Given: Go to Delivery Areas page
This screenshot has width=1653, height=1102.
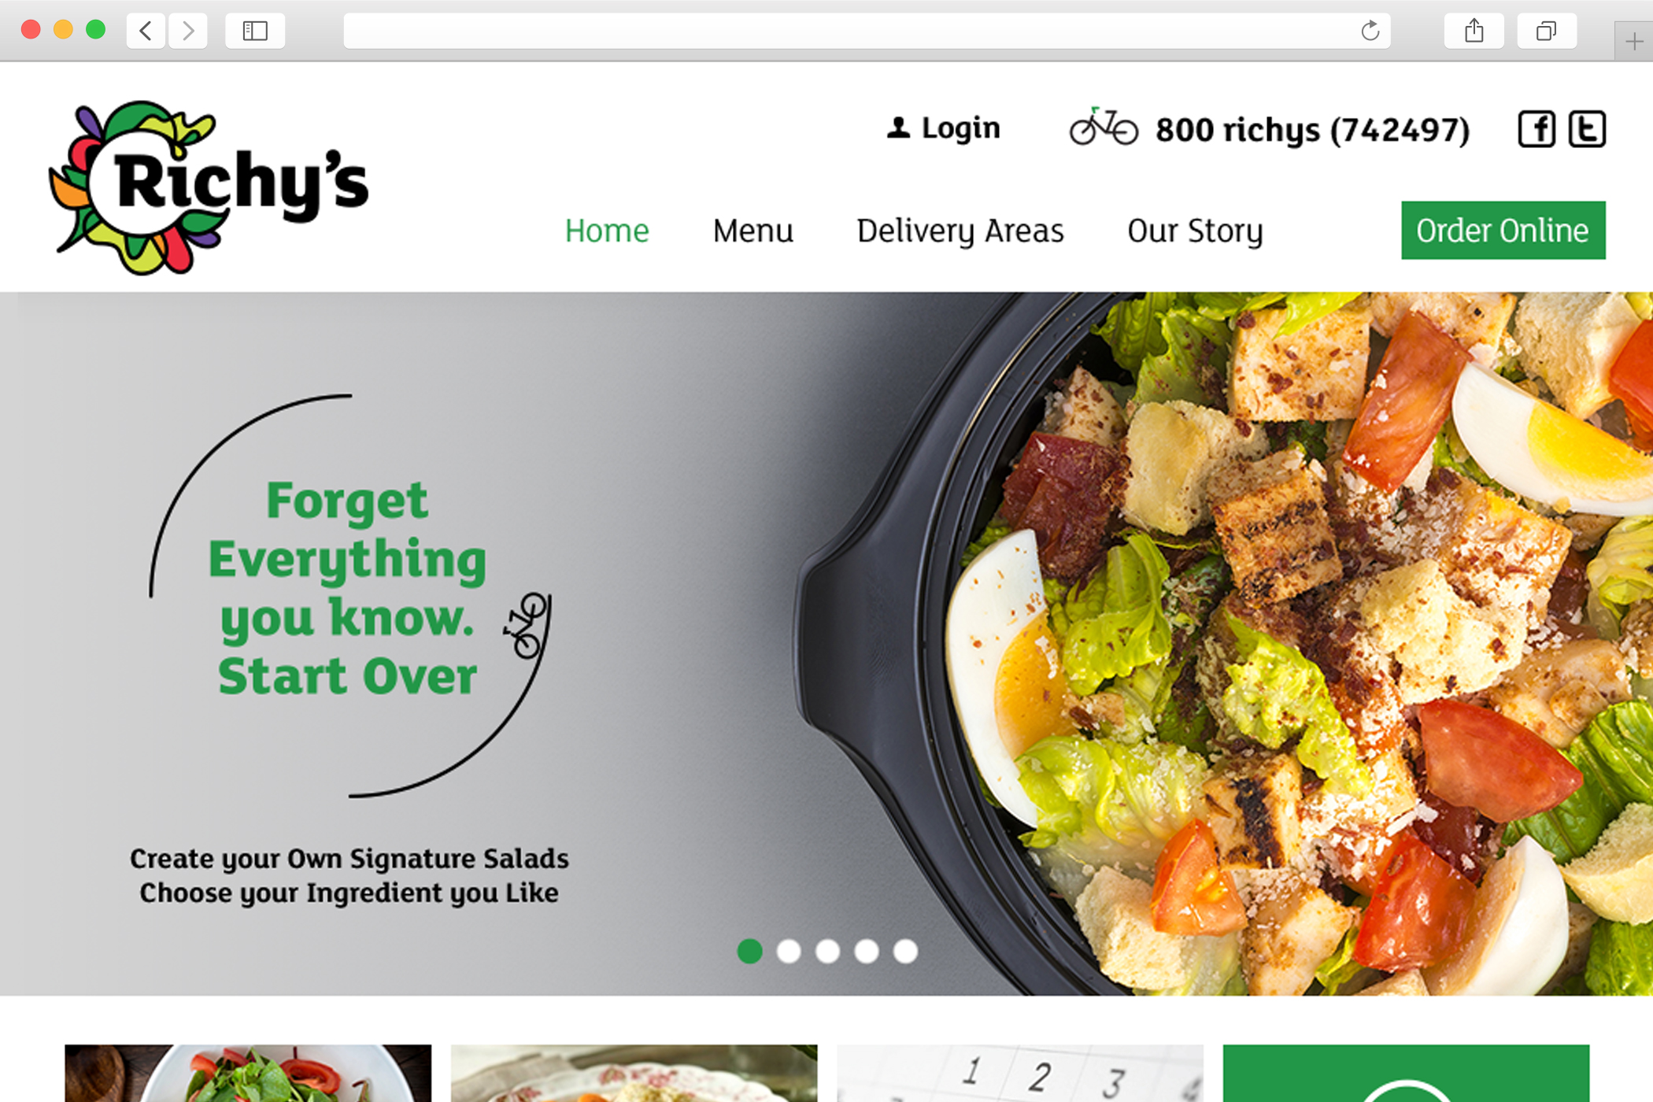Looking at the screenshot, I should (960, 231).
